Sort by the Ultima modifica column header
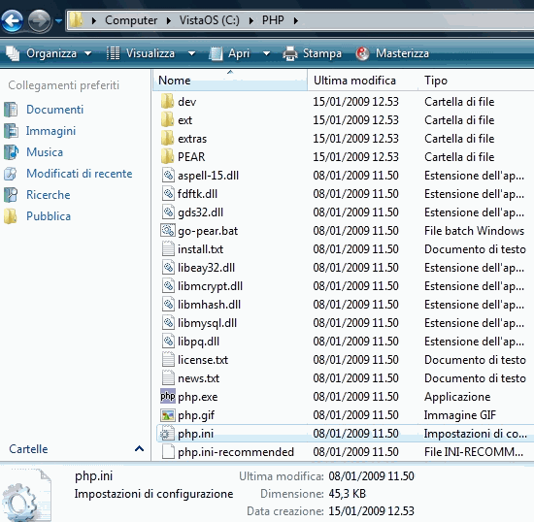 click(362, 81)
